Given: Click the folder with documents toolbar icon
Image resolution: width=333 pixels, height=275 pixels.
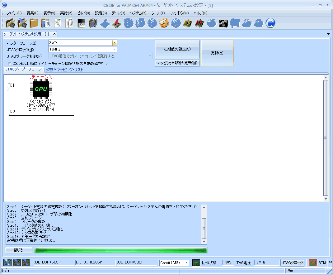Looking at the screenshot, I should point(46,23).
